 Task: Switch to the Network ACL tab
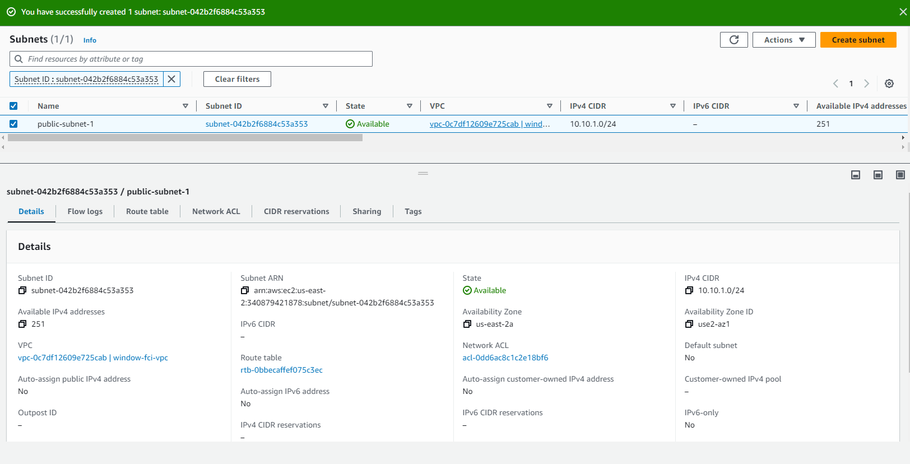pyautogui.click(x=216, y=211)
